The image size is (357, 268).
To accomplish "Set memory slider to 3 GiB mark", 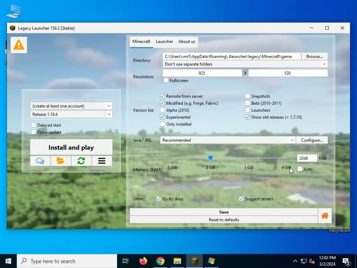I will tap(249, 158).
